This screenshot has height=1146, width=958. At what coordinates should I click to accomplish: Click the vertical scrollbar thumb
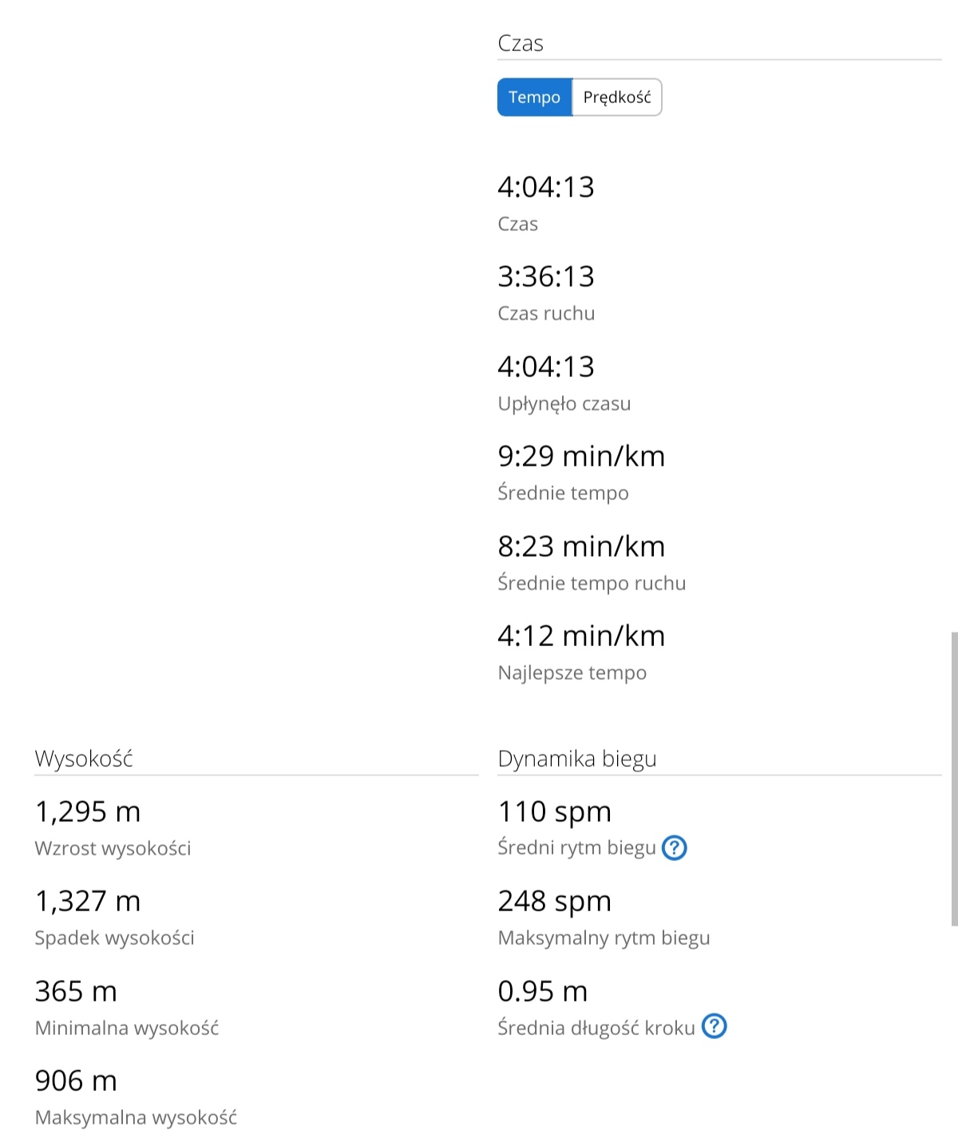coord(953,779)
